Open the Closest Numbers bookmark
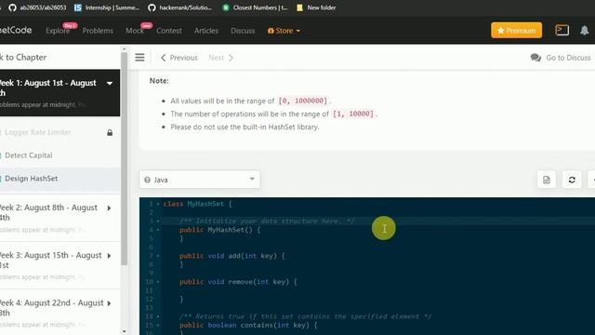This screenshot has height=335, width=595. [255, 7]
